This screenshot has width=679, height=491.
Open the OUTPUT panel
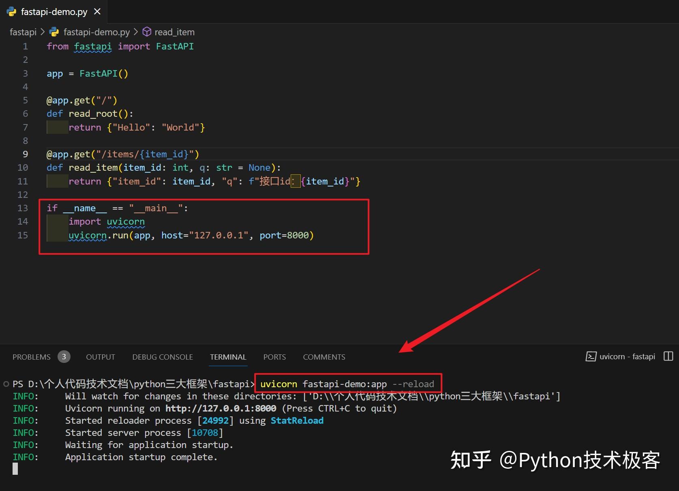[100, 357]
